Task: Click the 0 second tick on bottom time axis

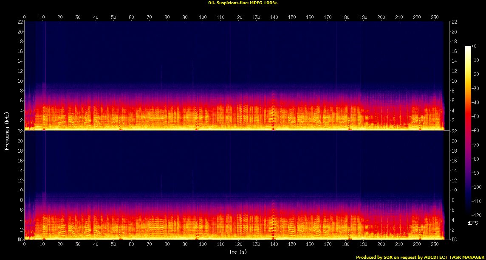Action: coord(24,245)
